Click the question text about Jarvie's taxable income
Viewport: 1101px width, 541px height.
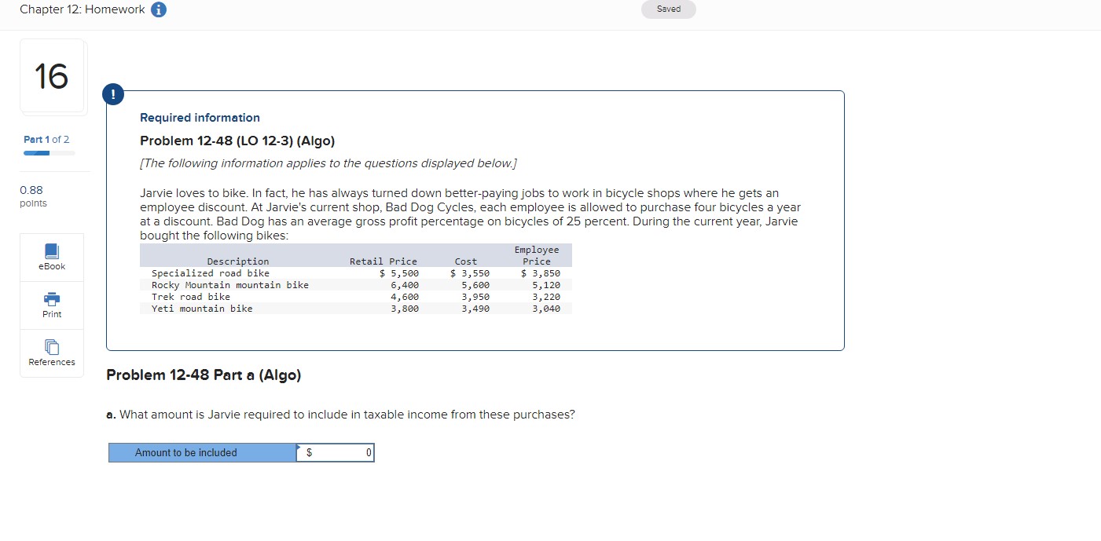point(340,415)
